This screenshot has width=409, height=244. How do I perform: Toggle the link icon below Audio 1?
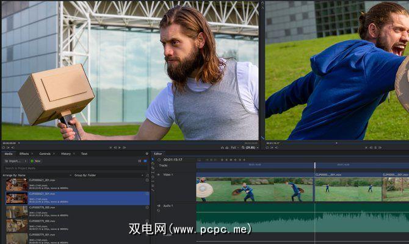tap(159, 211)
